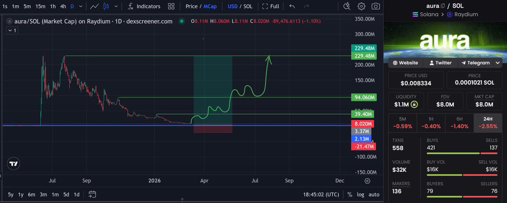Click the redo arrow icon
This screenshot has width=507, height=203.
point(306,6)
